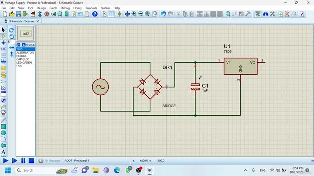Image resolution: width=314 pixels, height=176 pixels.
Task: Close the Schematic Capture tab
Action: pos(38,21)
